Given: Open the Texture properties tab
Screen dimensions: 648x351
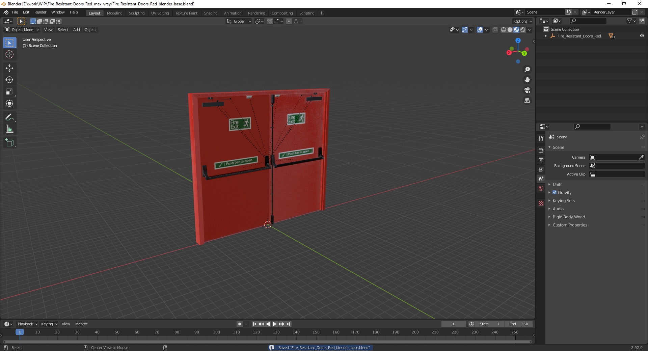Looking at the screenshot, I should 541,203.
